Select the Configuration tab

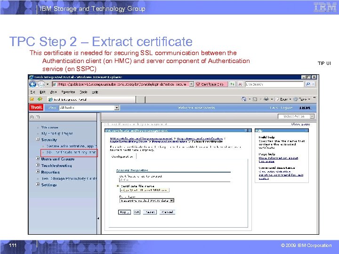click(x=122, y=156)
